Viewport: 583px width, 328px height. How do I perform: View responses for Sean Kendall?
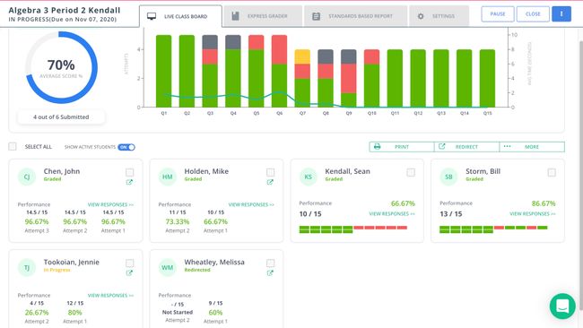392,213
